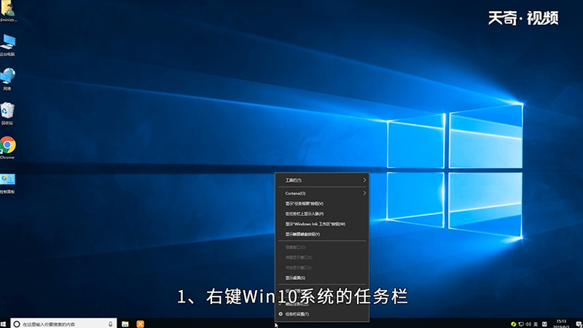
Task: Switch input language via 英 indicator
Action: pyautogui.click(x=536, y=324)
